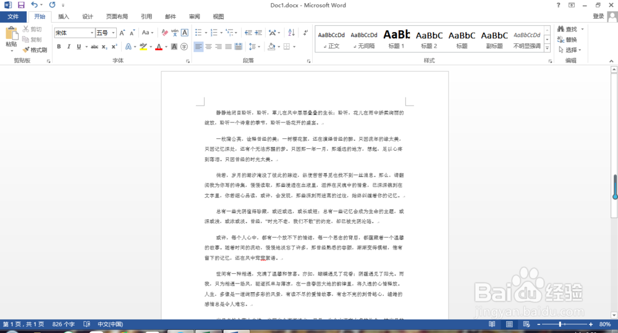The height and width of the screenshot is (333, 618).
Task: Click the 登录 sign-in link
Action: tap(598, 16)
